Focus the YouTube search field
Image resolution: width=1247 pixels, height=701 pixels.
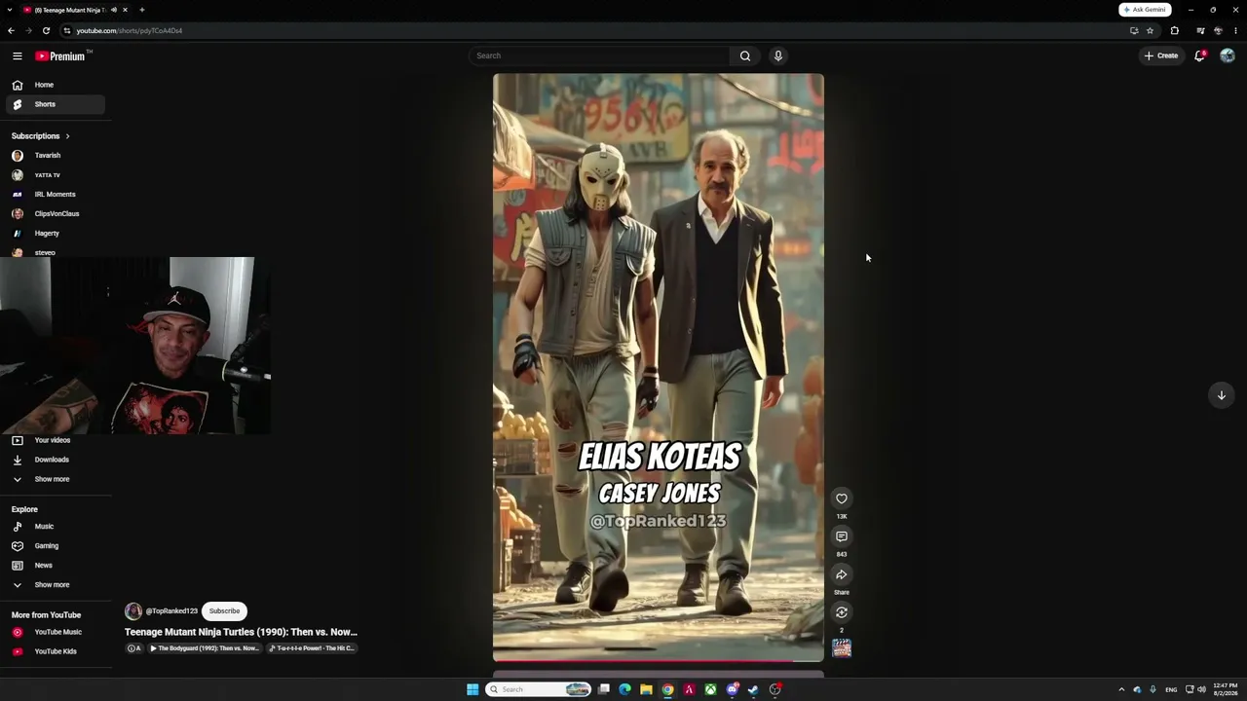pos(599,55)
